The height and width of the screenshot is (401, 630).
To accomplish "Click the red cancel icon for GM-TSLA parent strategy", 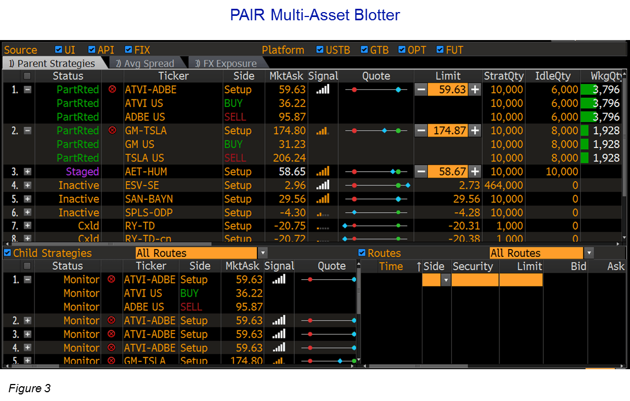I will (x=113, y=131).
